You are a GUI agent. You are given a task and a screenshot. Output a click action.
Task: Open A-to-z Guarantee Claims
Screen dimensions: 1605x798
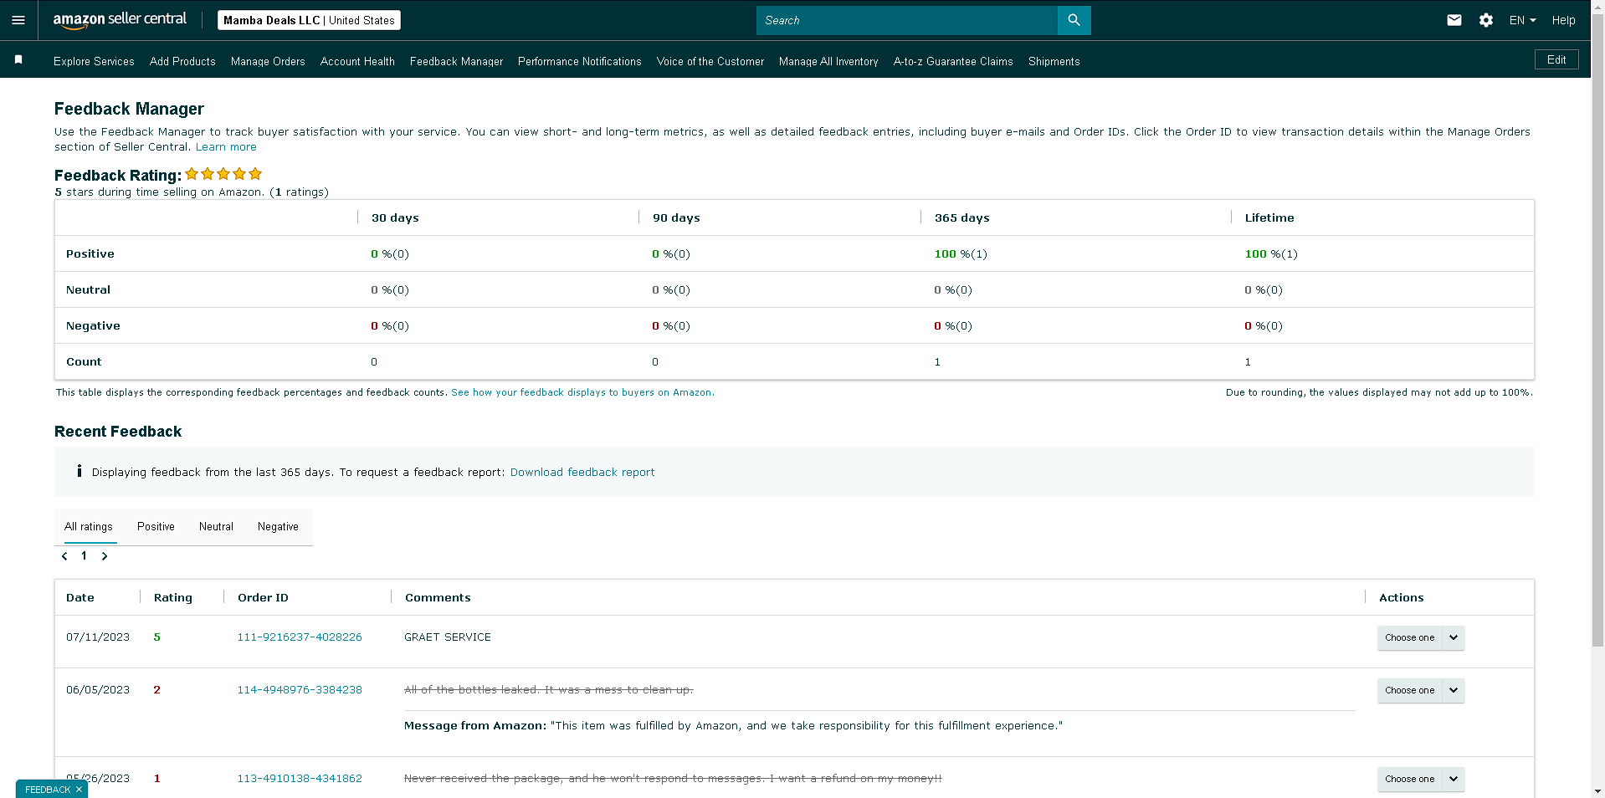click(x=953, y=61)
